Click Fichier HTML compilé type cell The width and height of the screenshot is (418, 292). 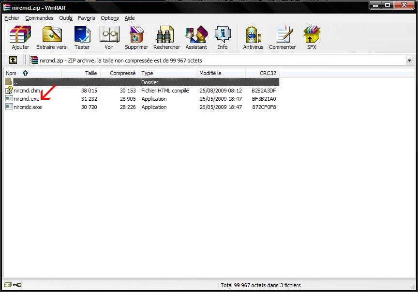coord(165,91)
